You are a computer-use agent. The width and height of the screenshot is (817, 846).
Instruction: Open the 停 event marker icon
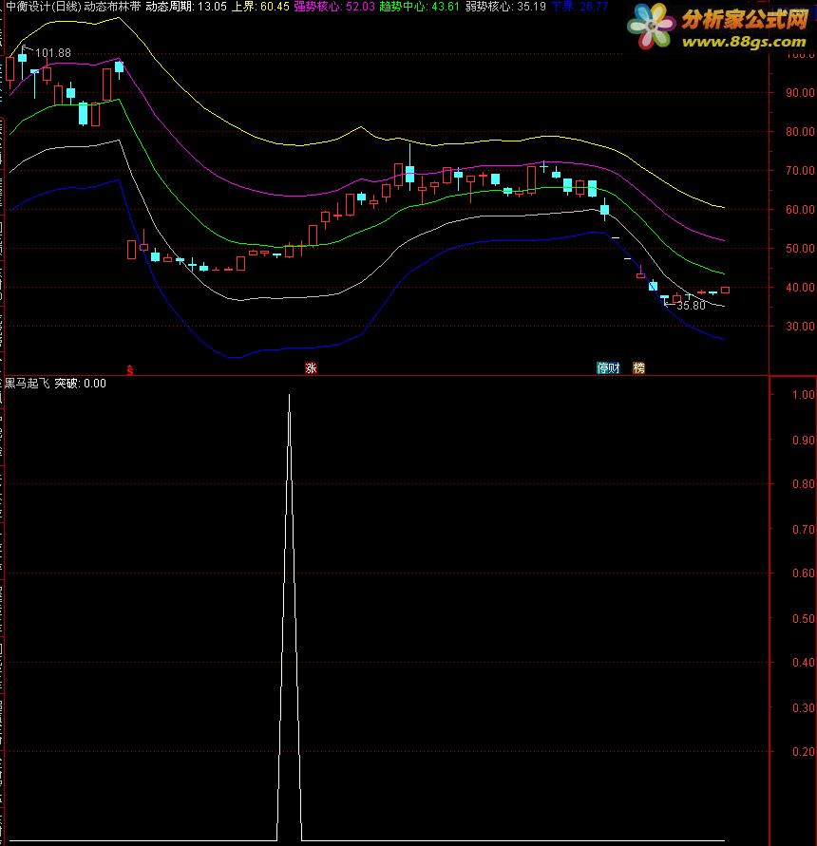point(602,368)
